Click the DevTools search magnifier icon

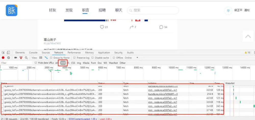[26, 58]
